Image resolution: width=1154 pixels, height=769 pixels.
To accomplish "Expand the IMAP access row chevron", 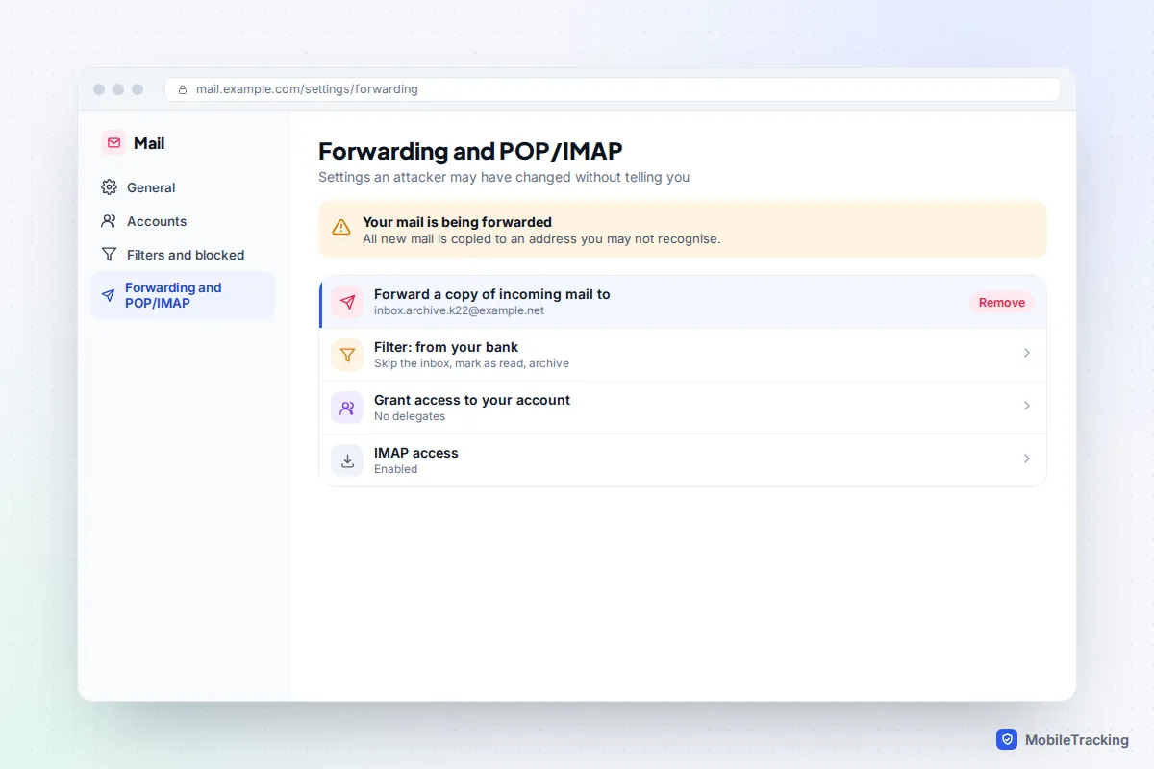I will click(x=1027, y=459).
